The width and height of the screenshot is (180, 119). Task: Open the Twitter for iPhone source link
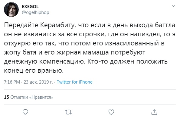pos(75,82)
